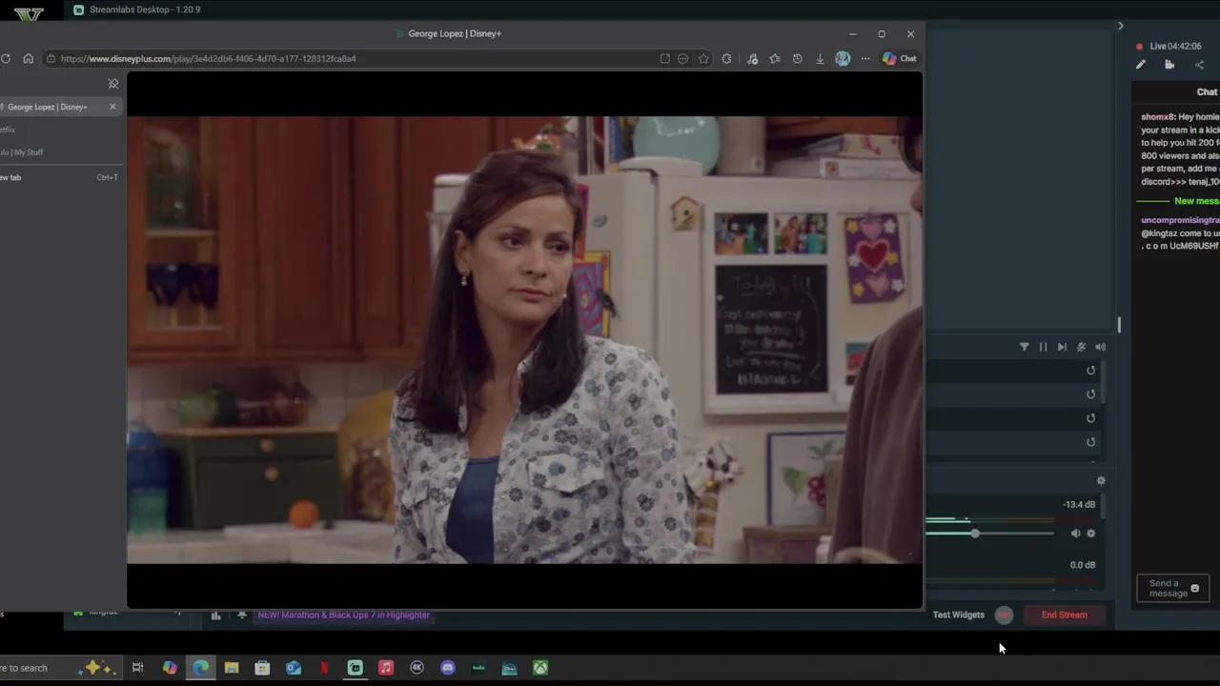
Task: Click the notifications bell icon in Streamlabs footer
Action: pyautogui.click(x=242, y=615)
